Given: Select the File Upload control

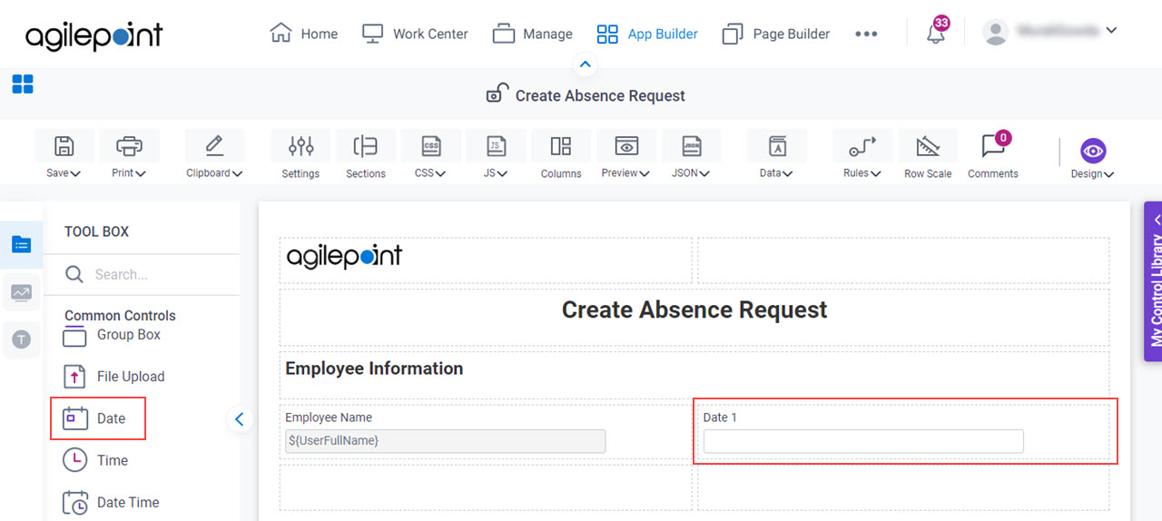Looking at the screenshot, I should click(x=113, y=377).
